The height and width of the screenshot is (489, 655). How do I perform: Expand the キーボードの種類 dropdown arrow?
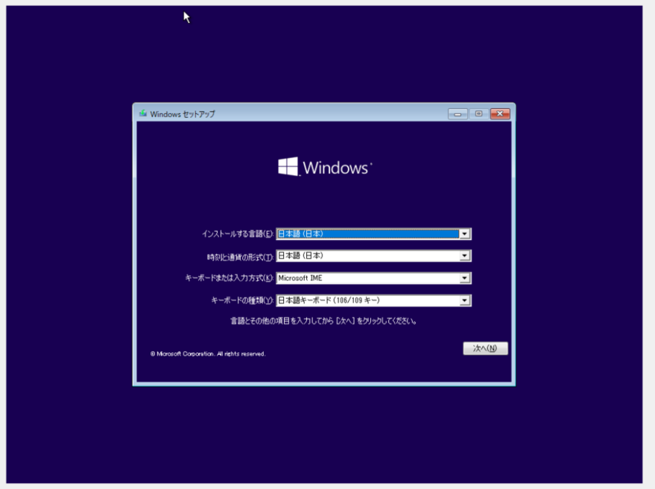(x=464, y=300)
